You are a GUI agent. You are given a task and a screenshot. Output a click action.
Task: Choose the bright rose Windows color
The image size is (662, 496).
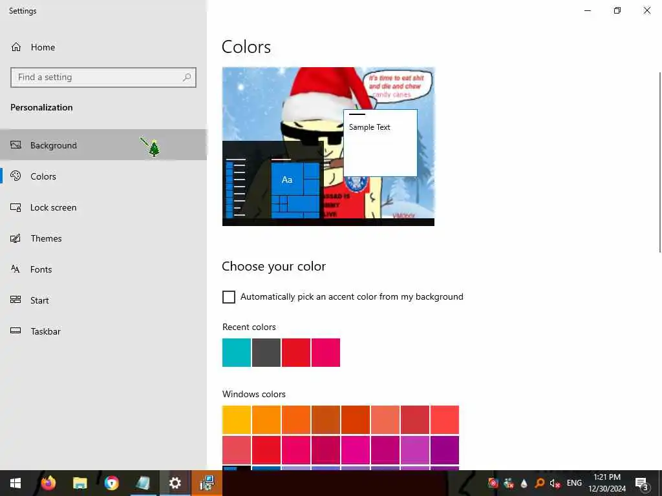click(x=296, y=450)
